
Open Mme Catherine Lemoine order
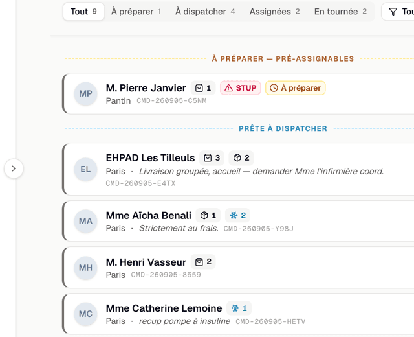tap(238, 314)
